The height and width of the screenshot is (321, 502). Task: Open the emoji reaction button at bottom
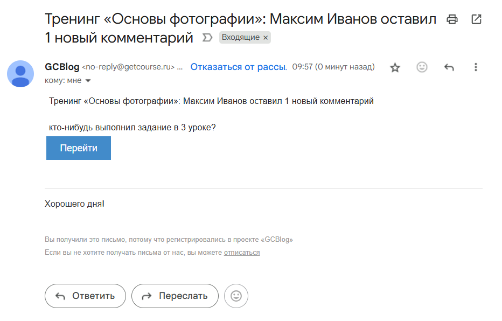tap(236, 296)
